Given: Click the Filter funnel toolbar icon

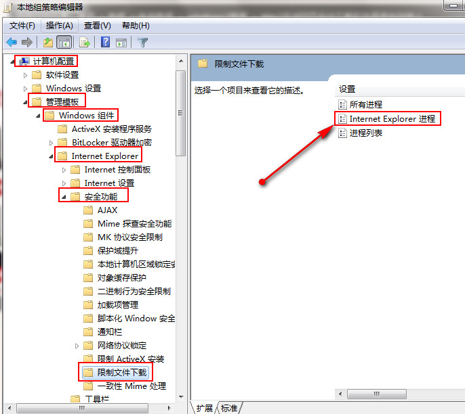Looking at the screenshot, I should coord(142,43).
